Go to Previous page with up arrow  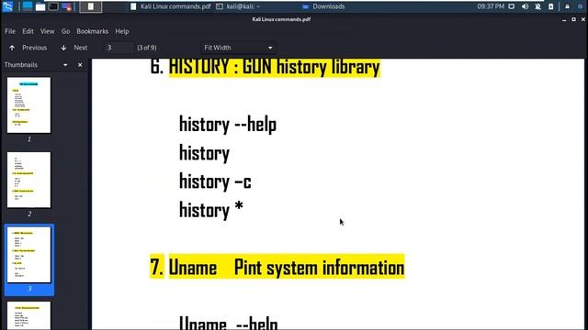point(12,48)
